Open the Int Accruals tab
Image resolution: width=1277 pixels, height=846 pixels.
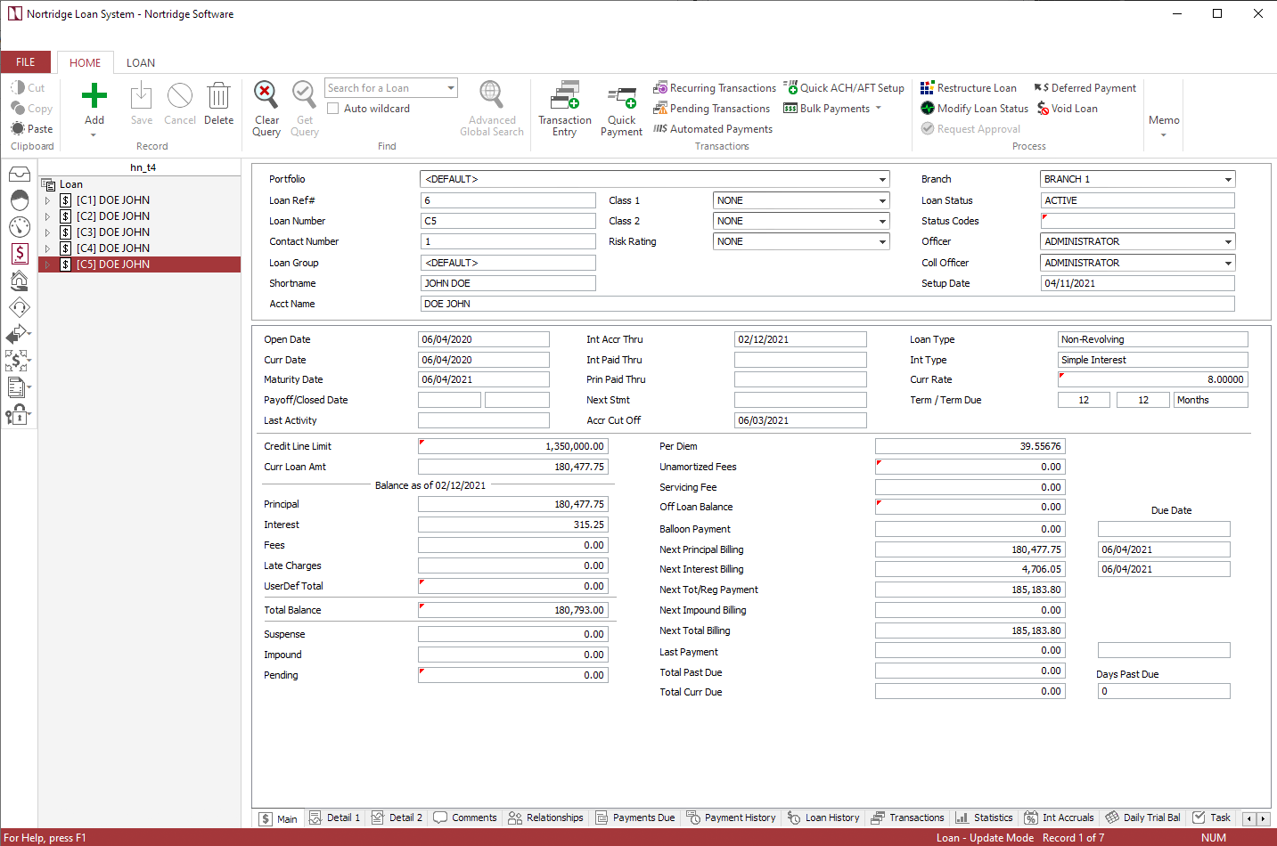[1060, 818]
